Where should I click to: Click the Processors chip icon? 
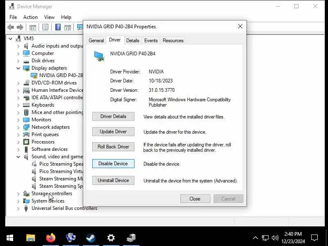26,142
